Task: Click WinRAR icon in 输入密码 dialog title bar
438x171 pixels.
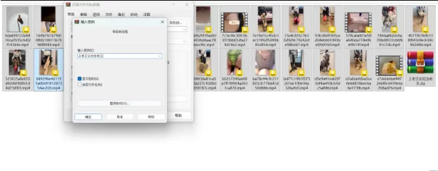Action: tap(77, 22)
